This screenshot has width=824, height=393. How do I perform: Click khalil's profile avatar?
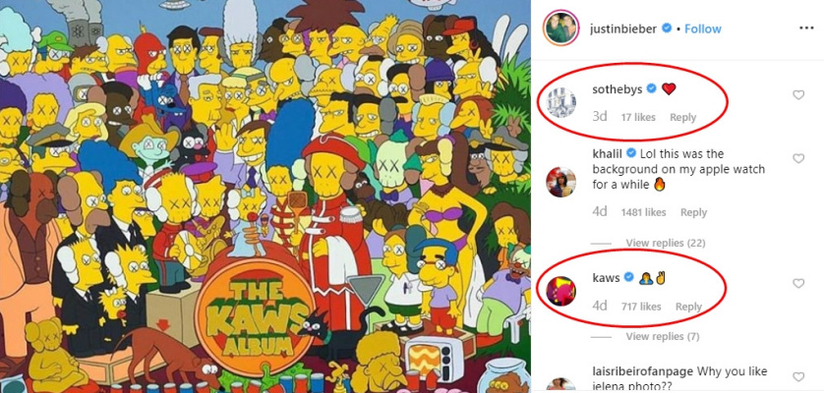click(x=561, y=183)
